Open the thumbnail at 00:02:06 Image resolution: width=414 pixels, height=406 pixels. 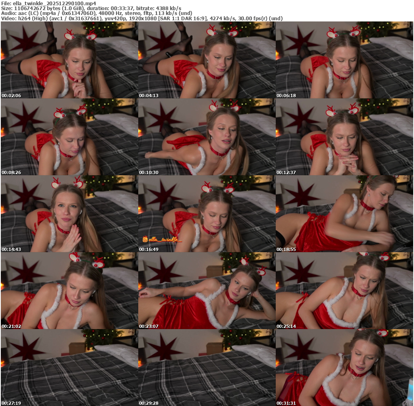click(x=69, y=60)
